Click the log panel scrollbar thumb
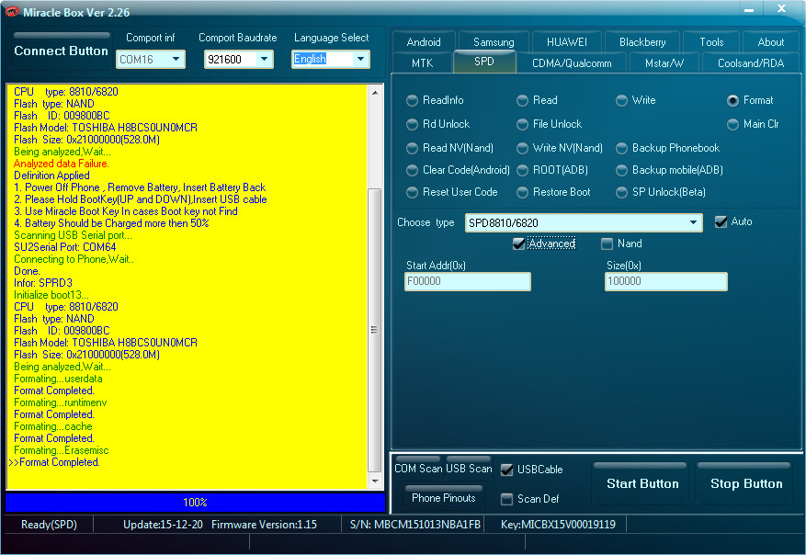806x555 pixels. (x=375, y=330)
